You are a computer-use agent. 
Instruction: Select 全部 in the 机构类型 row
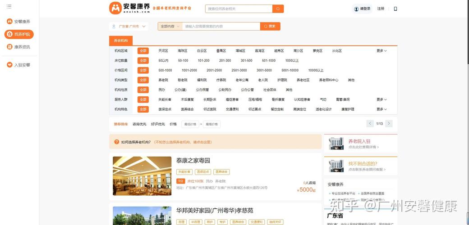(x=143, y=80)
